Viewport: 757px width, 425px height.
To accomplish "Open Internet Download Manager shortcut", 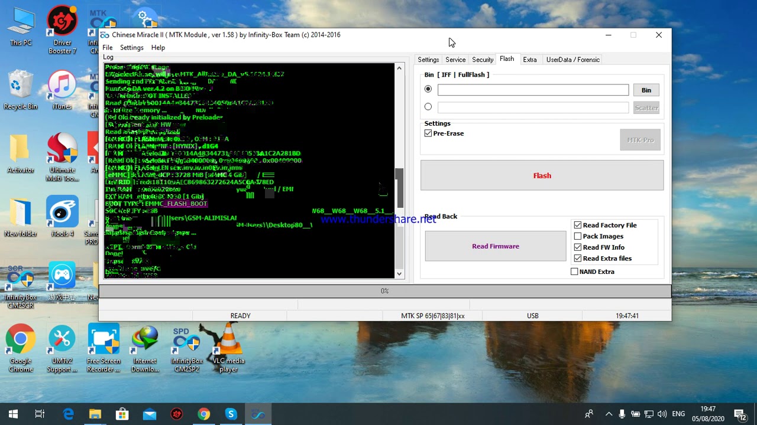I will [x=145, y=348].
